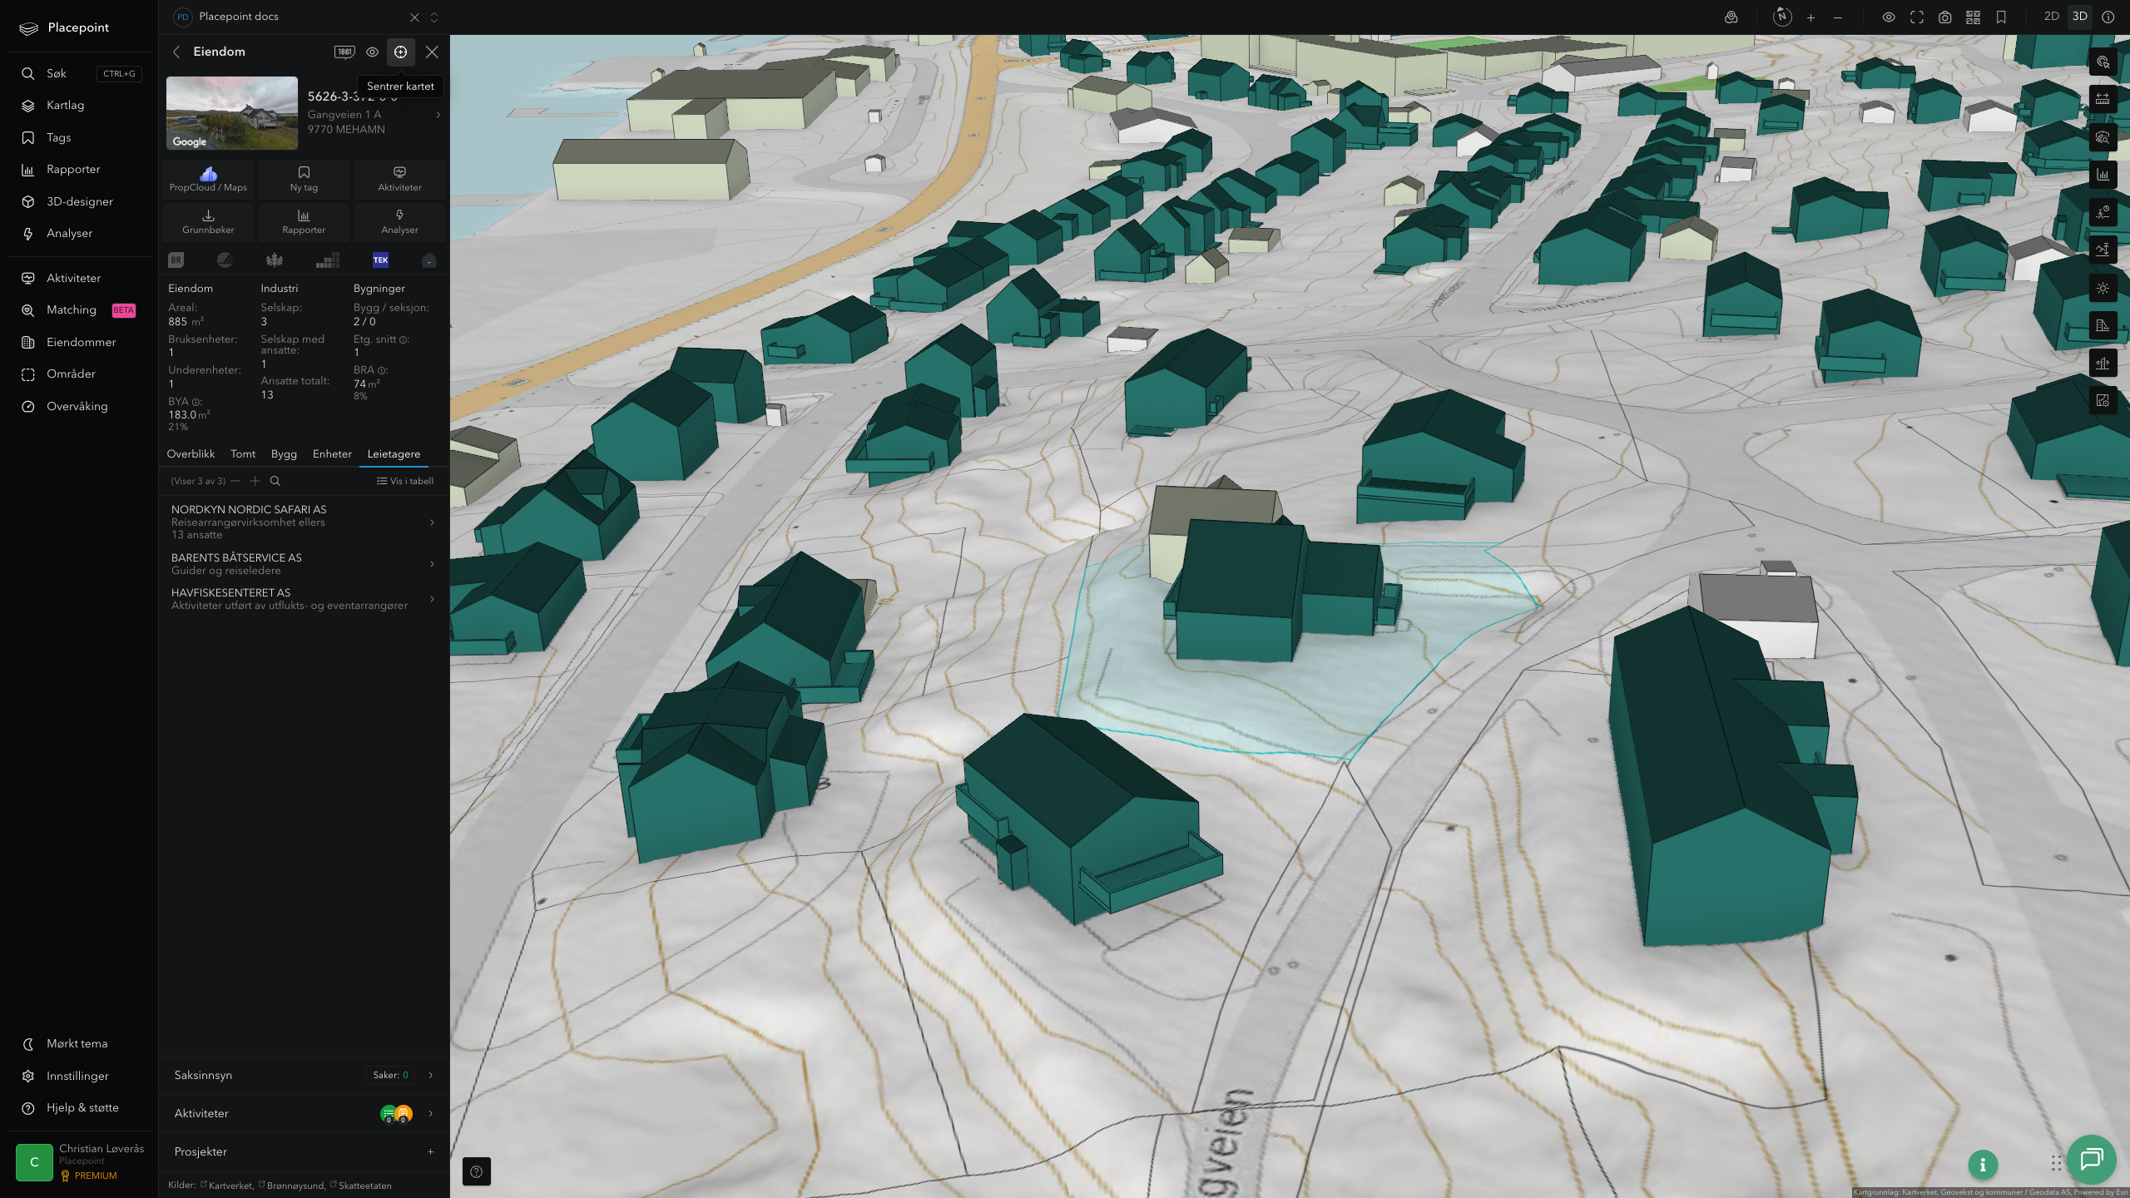Open the chat support bubble
Image resolution: width=2130 pixels, height=1198 pixels.
click(2092, 1159)
